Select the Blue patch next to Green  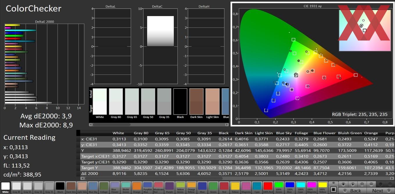tap(202, 187)
